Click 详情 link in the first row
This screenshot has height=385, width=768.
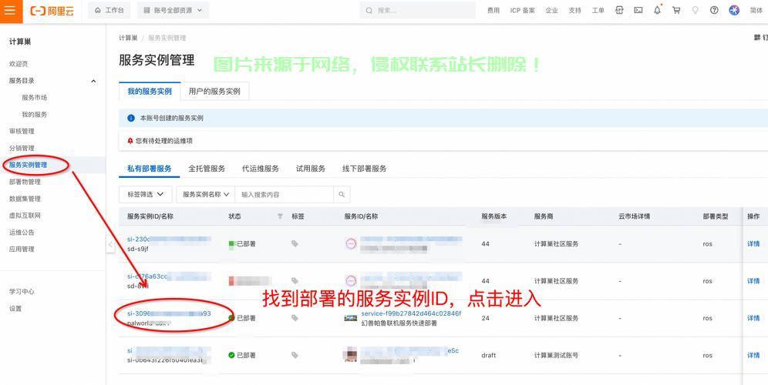753,244
